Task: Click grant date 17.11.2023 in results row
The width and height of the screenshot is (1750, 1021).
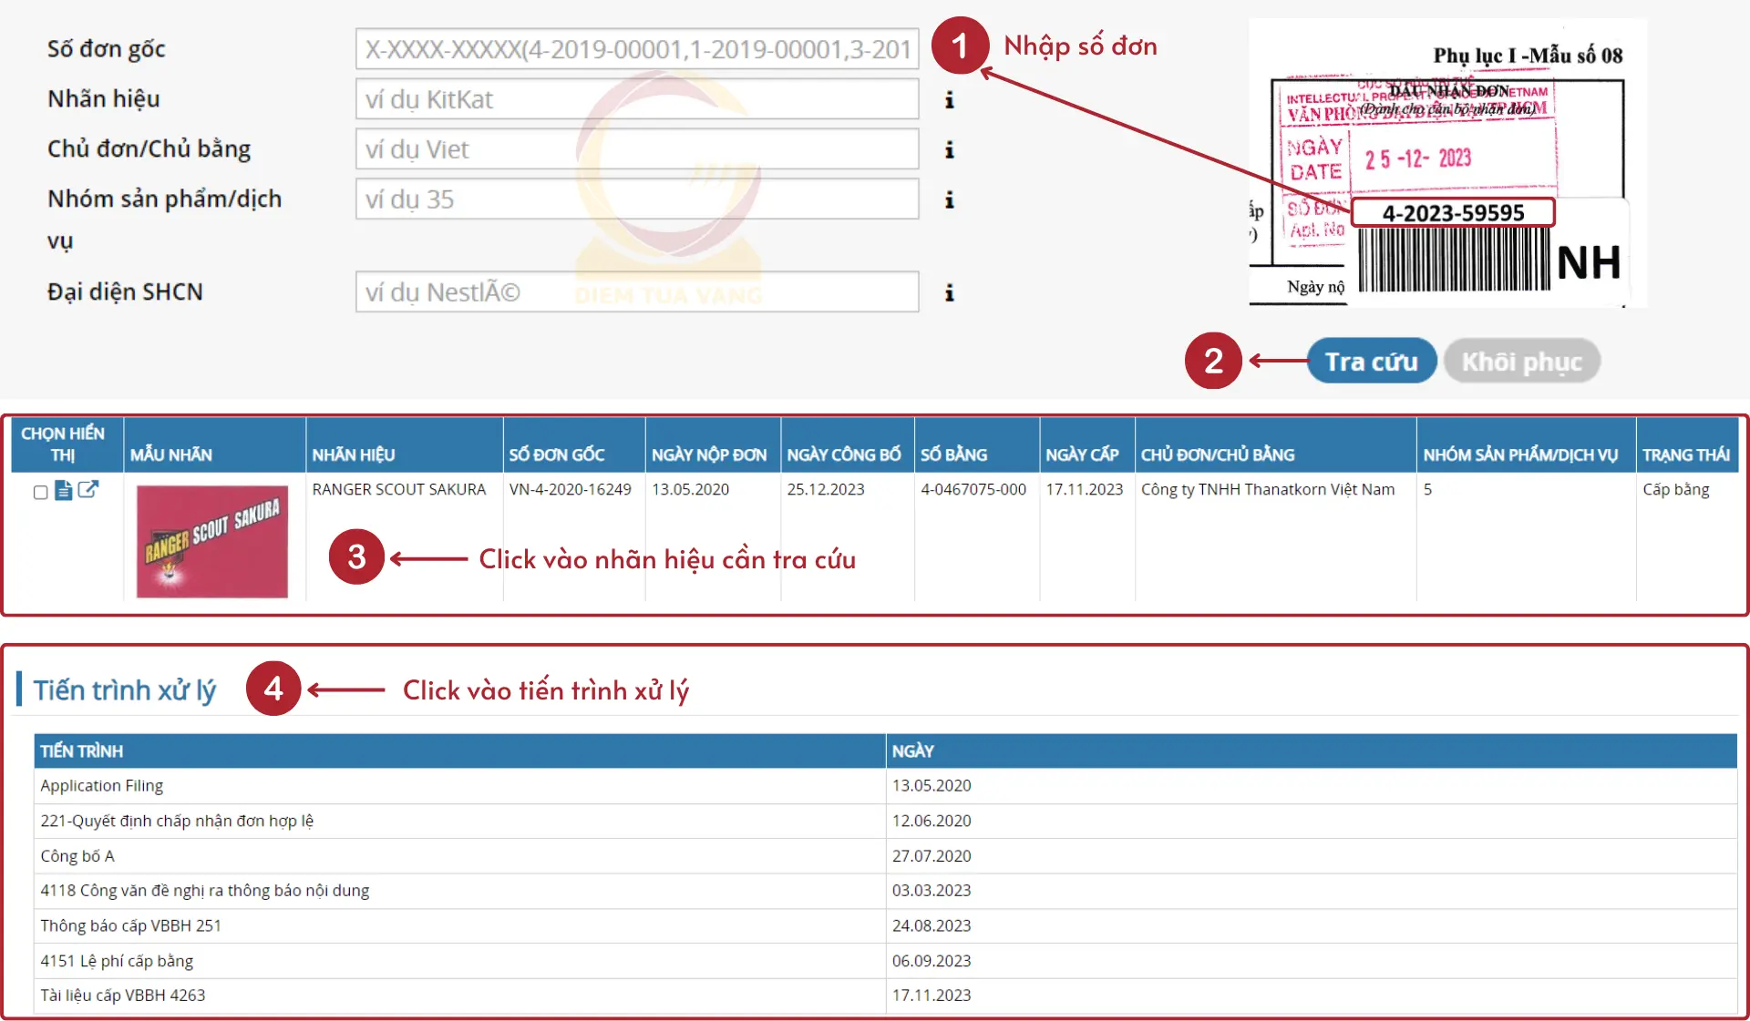Action: [1085, 489]
